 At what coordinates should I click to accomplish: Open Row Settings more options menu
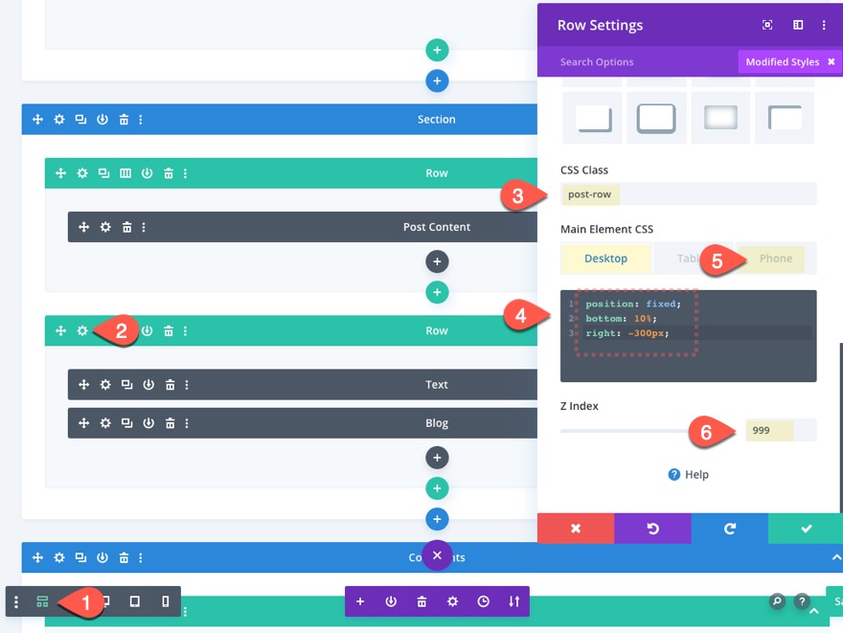(824, 25)
